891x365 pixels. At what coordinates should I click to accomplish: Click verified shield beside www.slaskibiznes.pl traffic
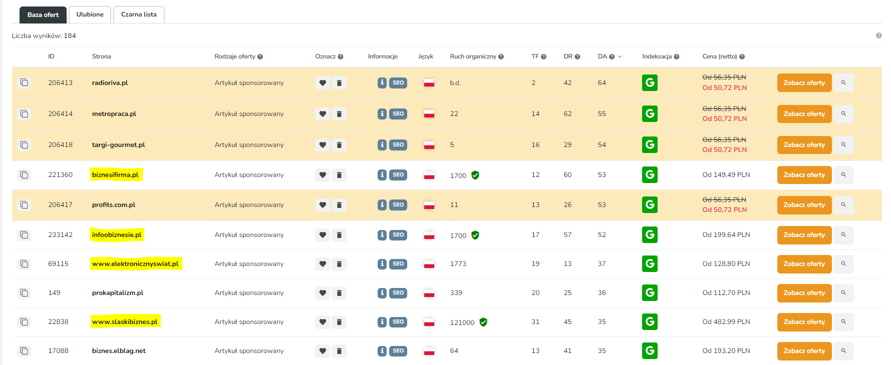pyautogui.click(x=483, y=322)
